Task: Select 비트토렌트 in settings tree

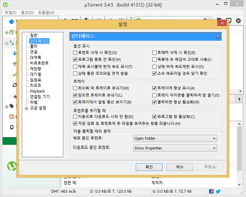Action: [x=39, y=63]
